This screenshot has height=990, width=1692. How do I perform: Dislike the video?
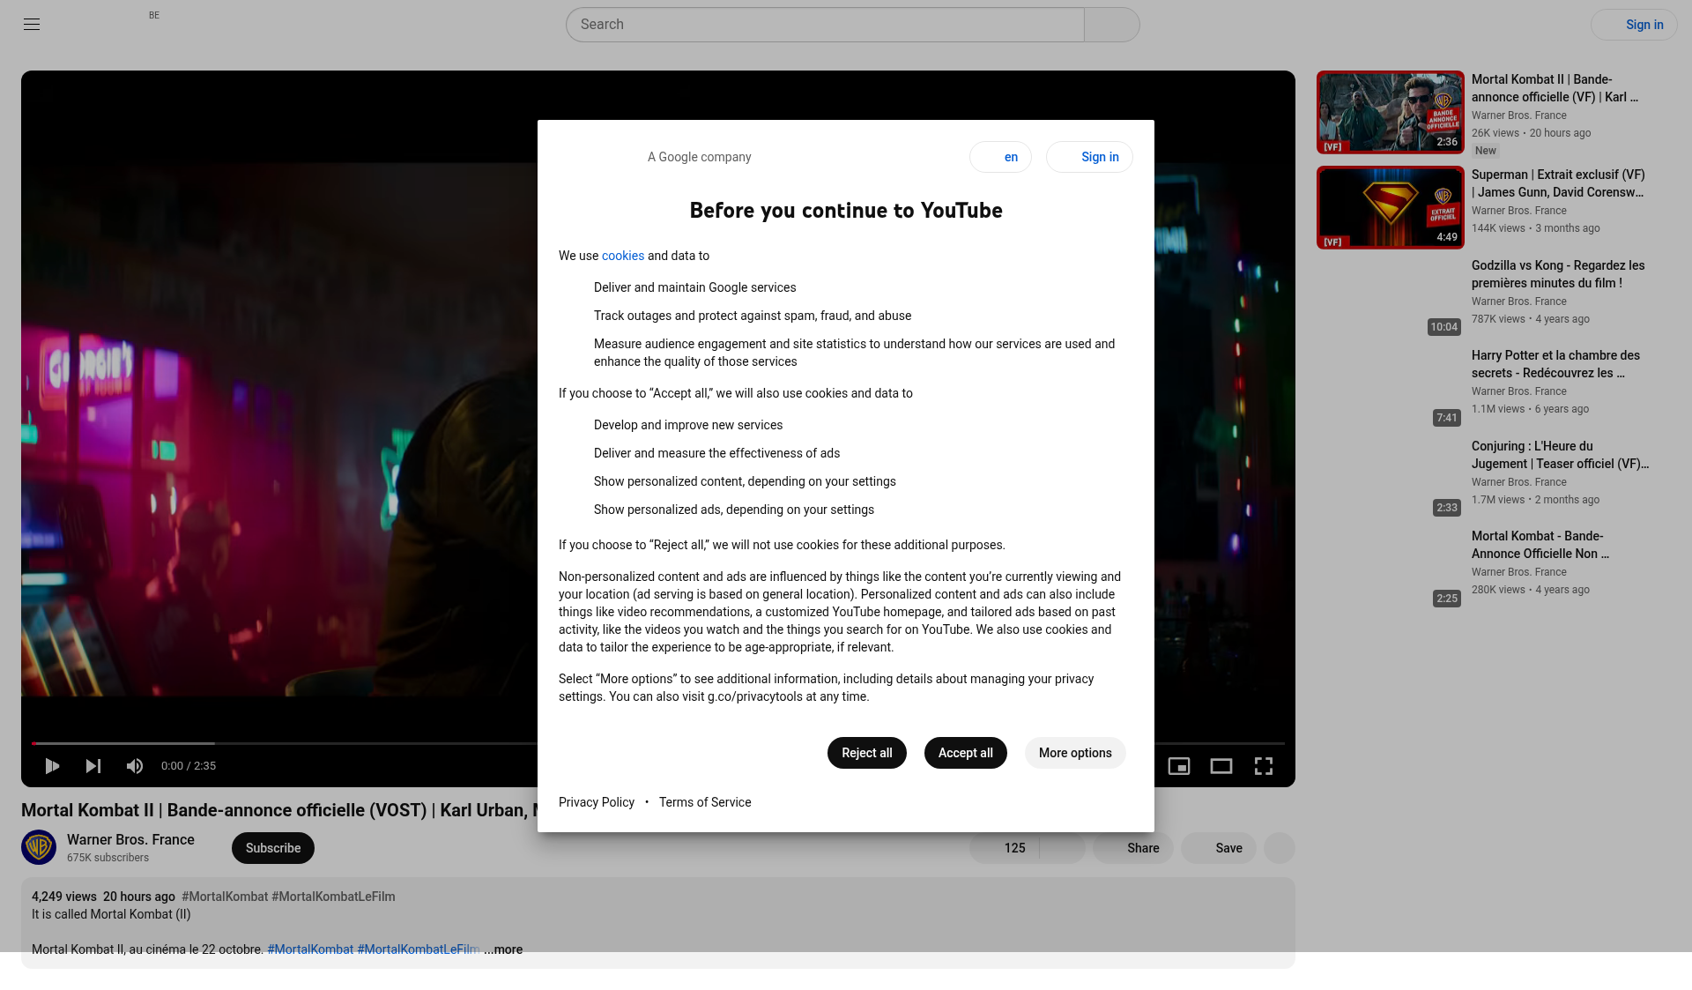(1063, 848)
